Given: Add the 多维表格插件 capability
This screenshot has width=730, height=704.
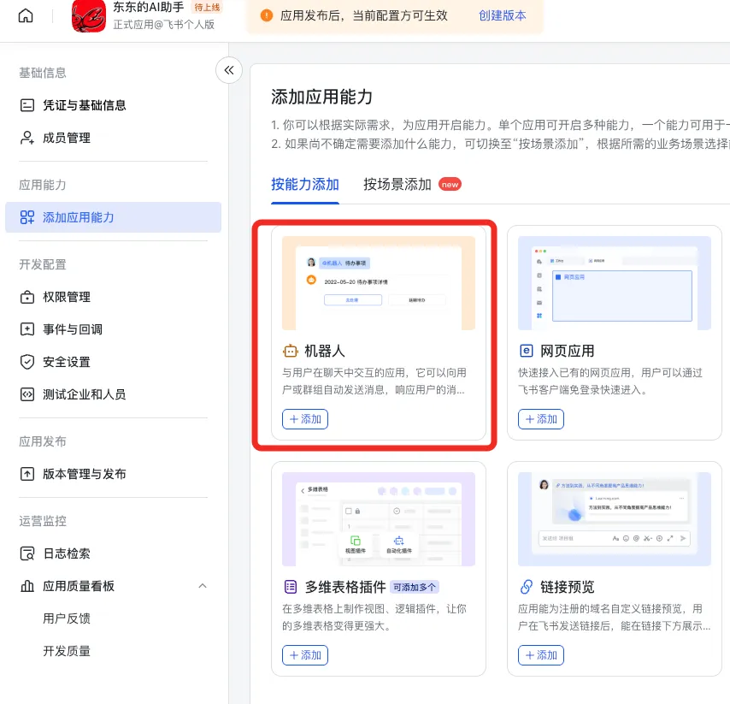Looking at the screenshot, I should coord(305,655).
